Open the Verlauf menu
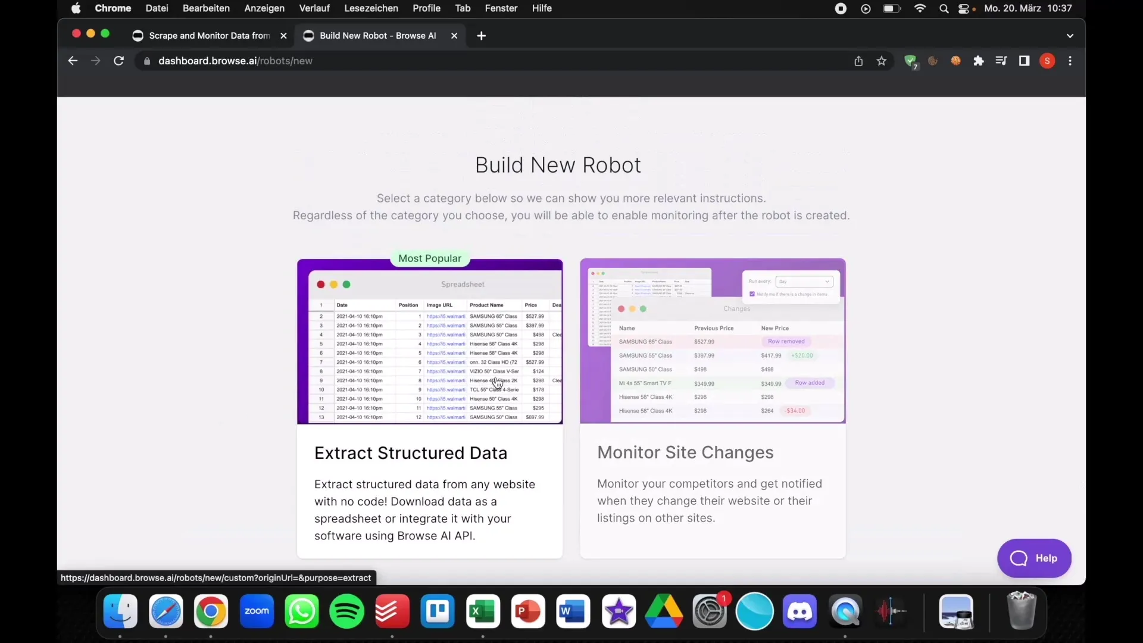 (x=314, y=8)
